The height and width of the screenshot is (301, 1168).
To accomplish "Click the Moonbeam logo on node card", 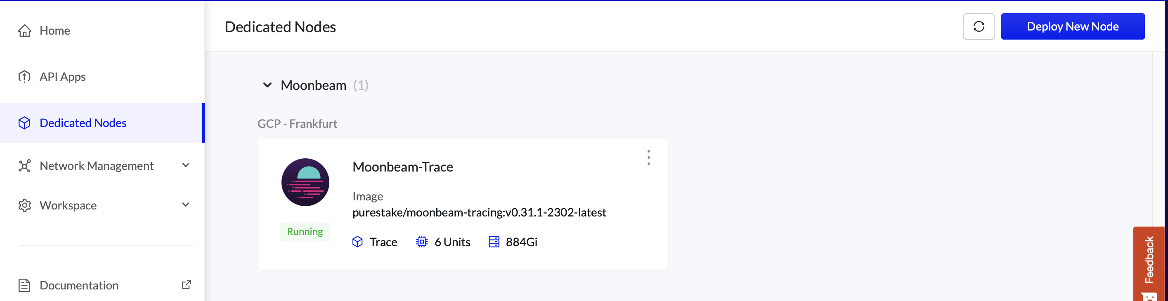I will [305, 182].
